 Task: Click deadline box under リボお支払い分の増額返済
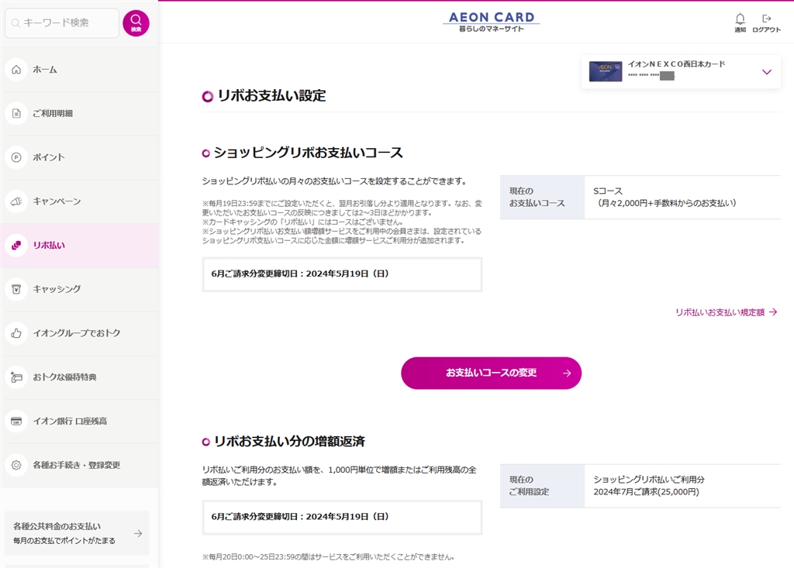point(342,517)
